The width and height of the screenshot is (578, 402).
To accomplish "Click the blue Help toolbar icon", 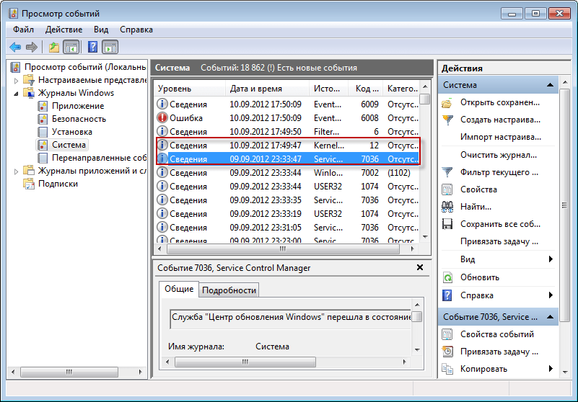I will coord(92,48).
